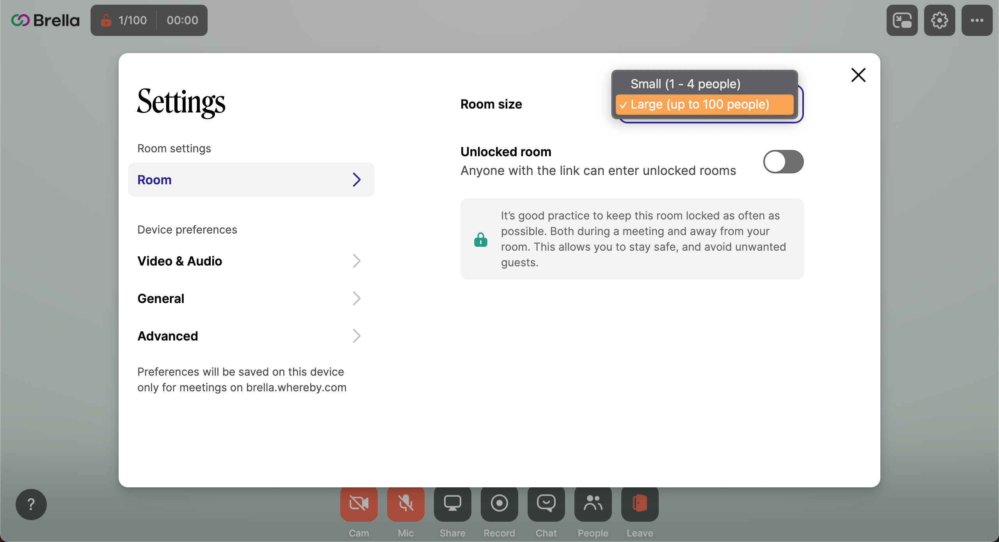Viewport: 999px width, 542px height.
Task: Open the Chat panel
Action: pyautogui.click(x=546, y=503)
